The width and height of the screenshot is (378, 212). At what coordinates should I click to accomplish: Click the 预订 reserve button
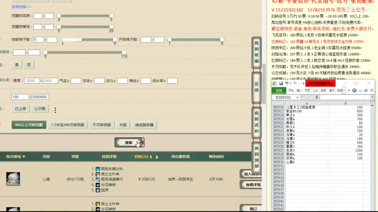[251, 209]
